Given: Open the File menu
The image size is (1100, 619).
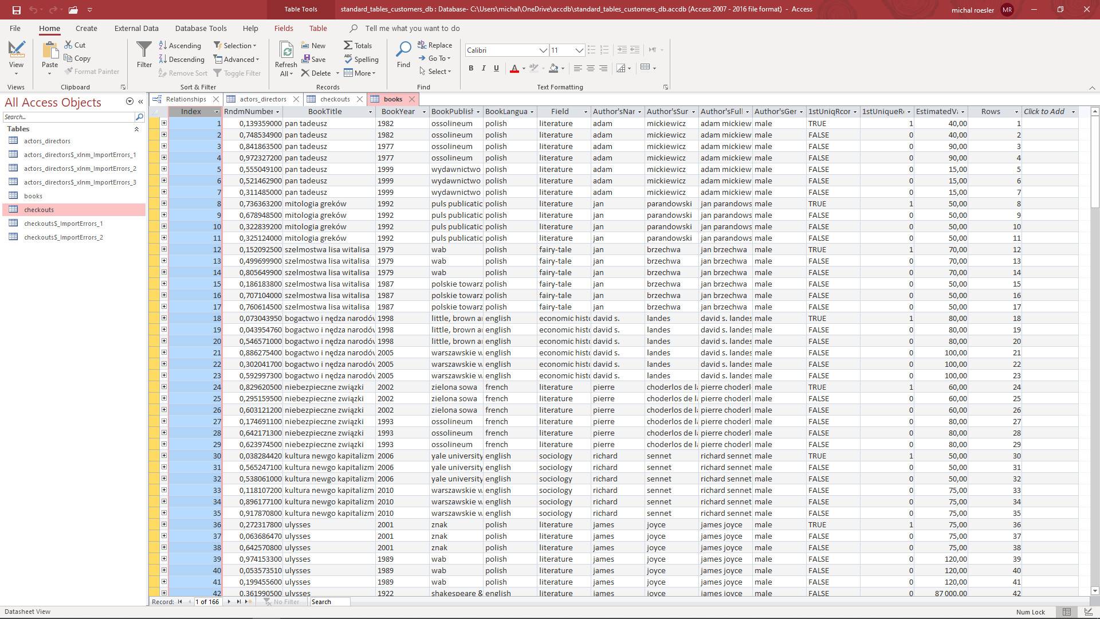Looking at the screenshot, I should click(15, 28).
